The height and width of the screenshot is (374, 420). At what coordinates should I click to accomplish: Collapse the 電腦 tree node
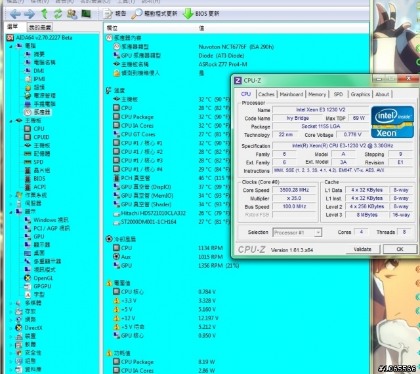pos(11,47)
